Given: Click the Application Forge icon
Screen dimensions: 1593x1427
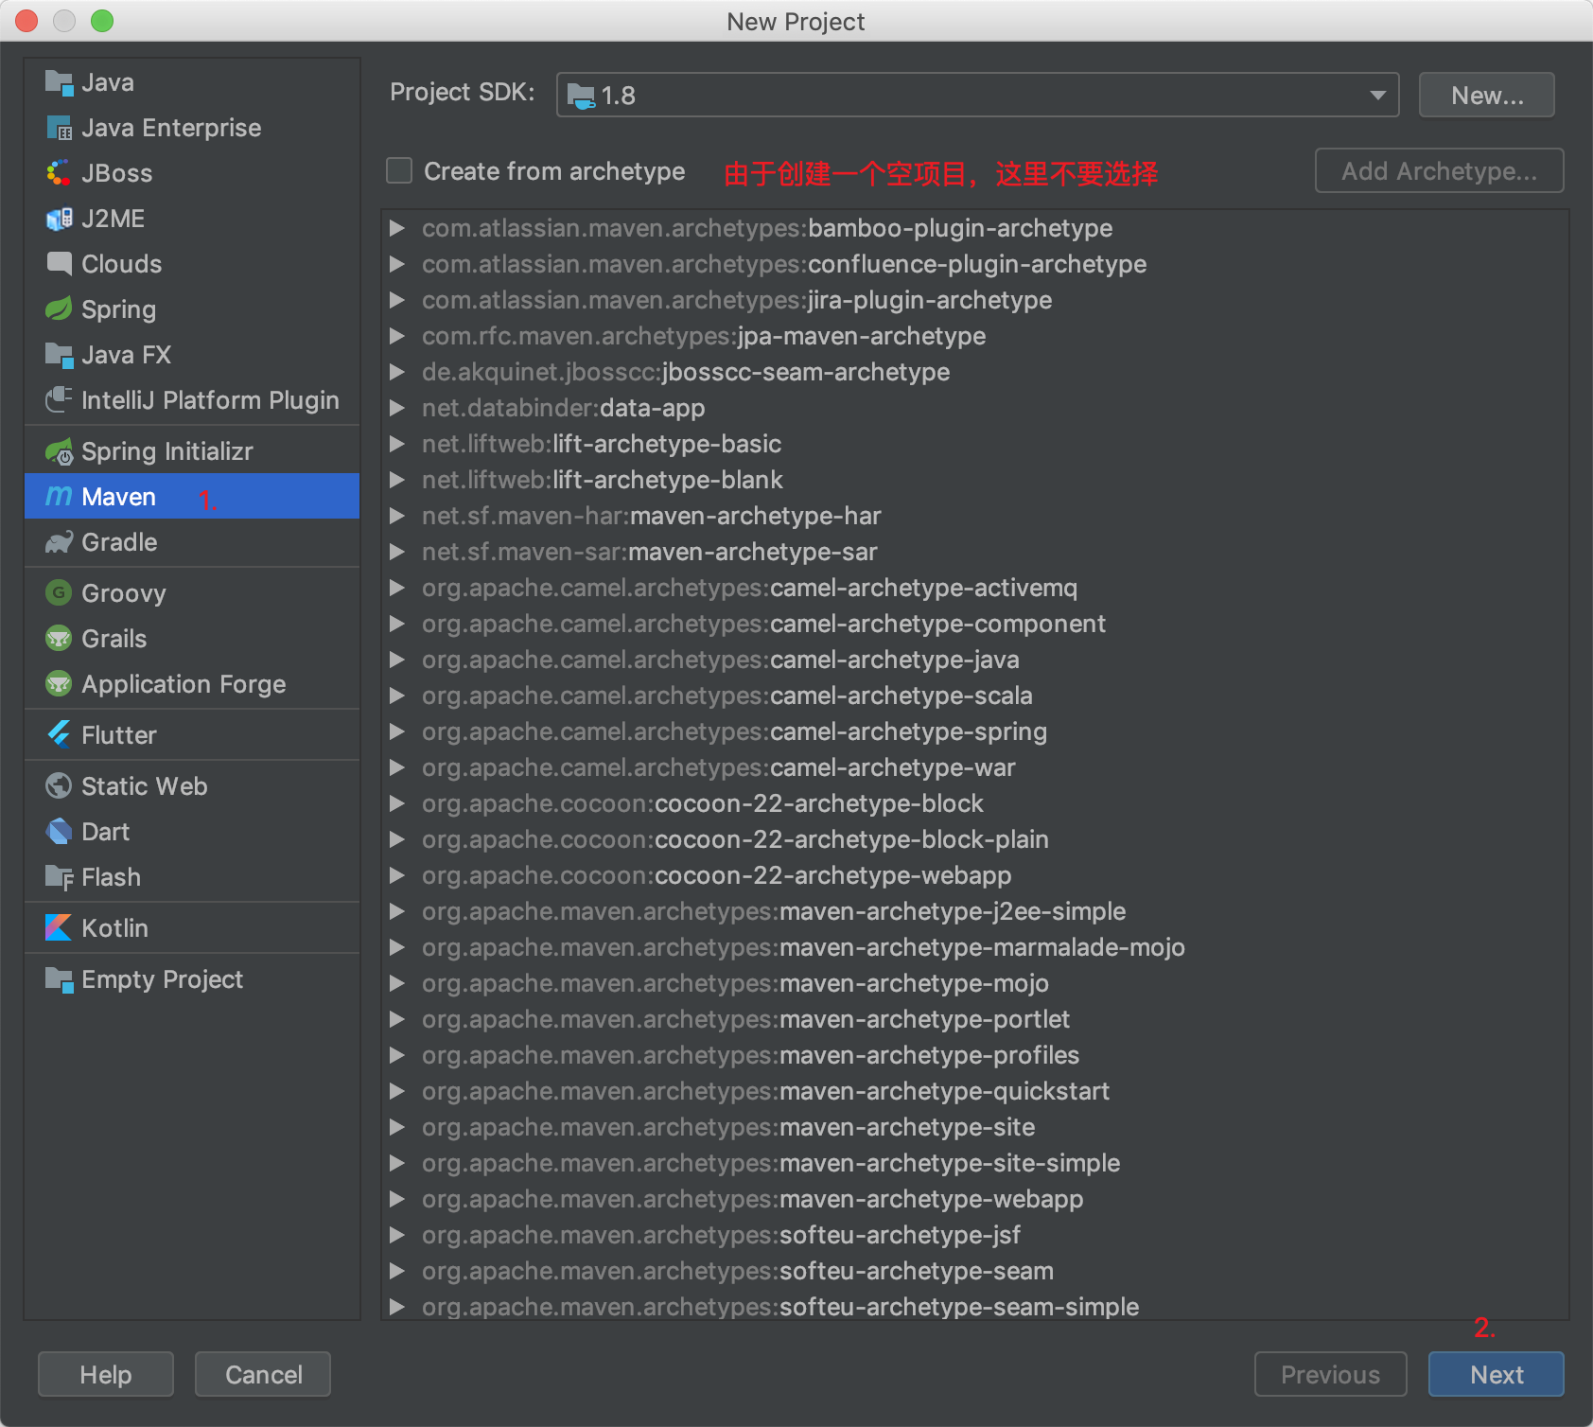Looking at the screenshot, I should [59, 684].
